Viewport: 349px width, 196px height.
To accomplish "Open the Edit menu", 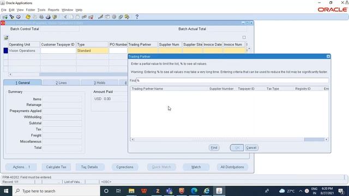I will point(11,10).
